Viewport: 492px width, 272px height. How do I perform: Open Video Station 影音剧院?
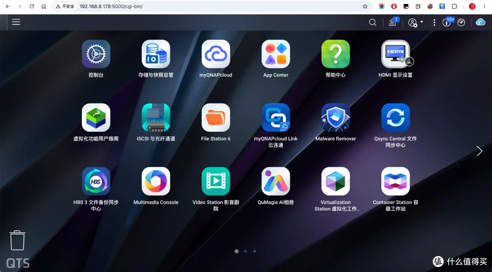click(x=216, y=181)
